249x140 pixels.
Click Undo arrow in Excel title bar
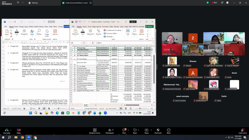coord(80,22)
